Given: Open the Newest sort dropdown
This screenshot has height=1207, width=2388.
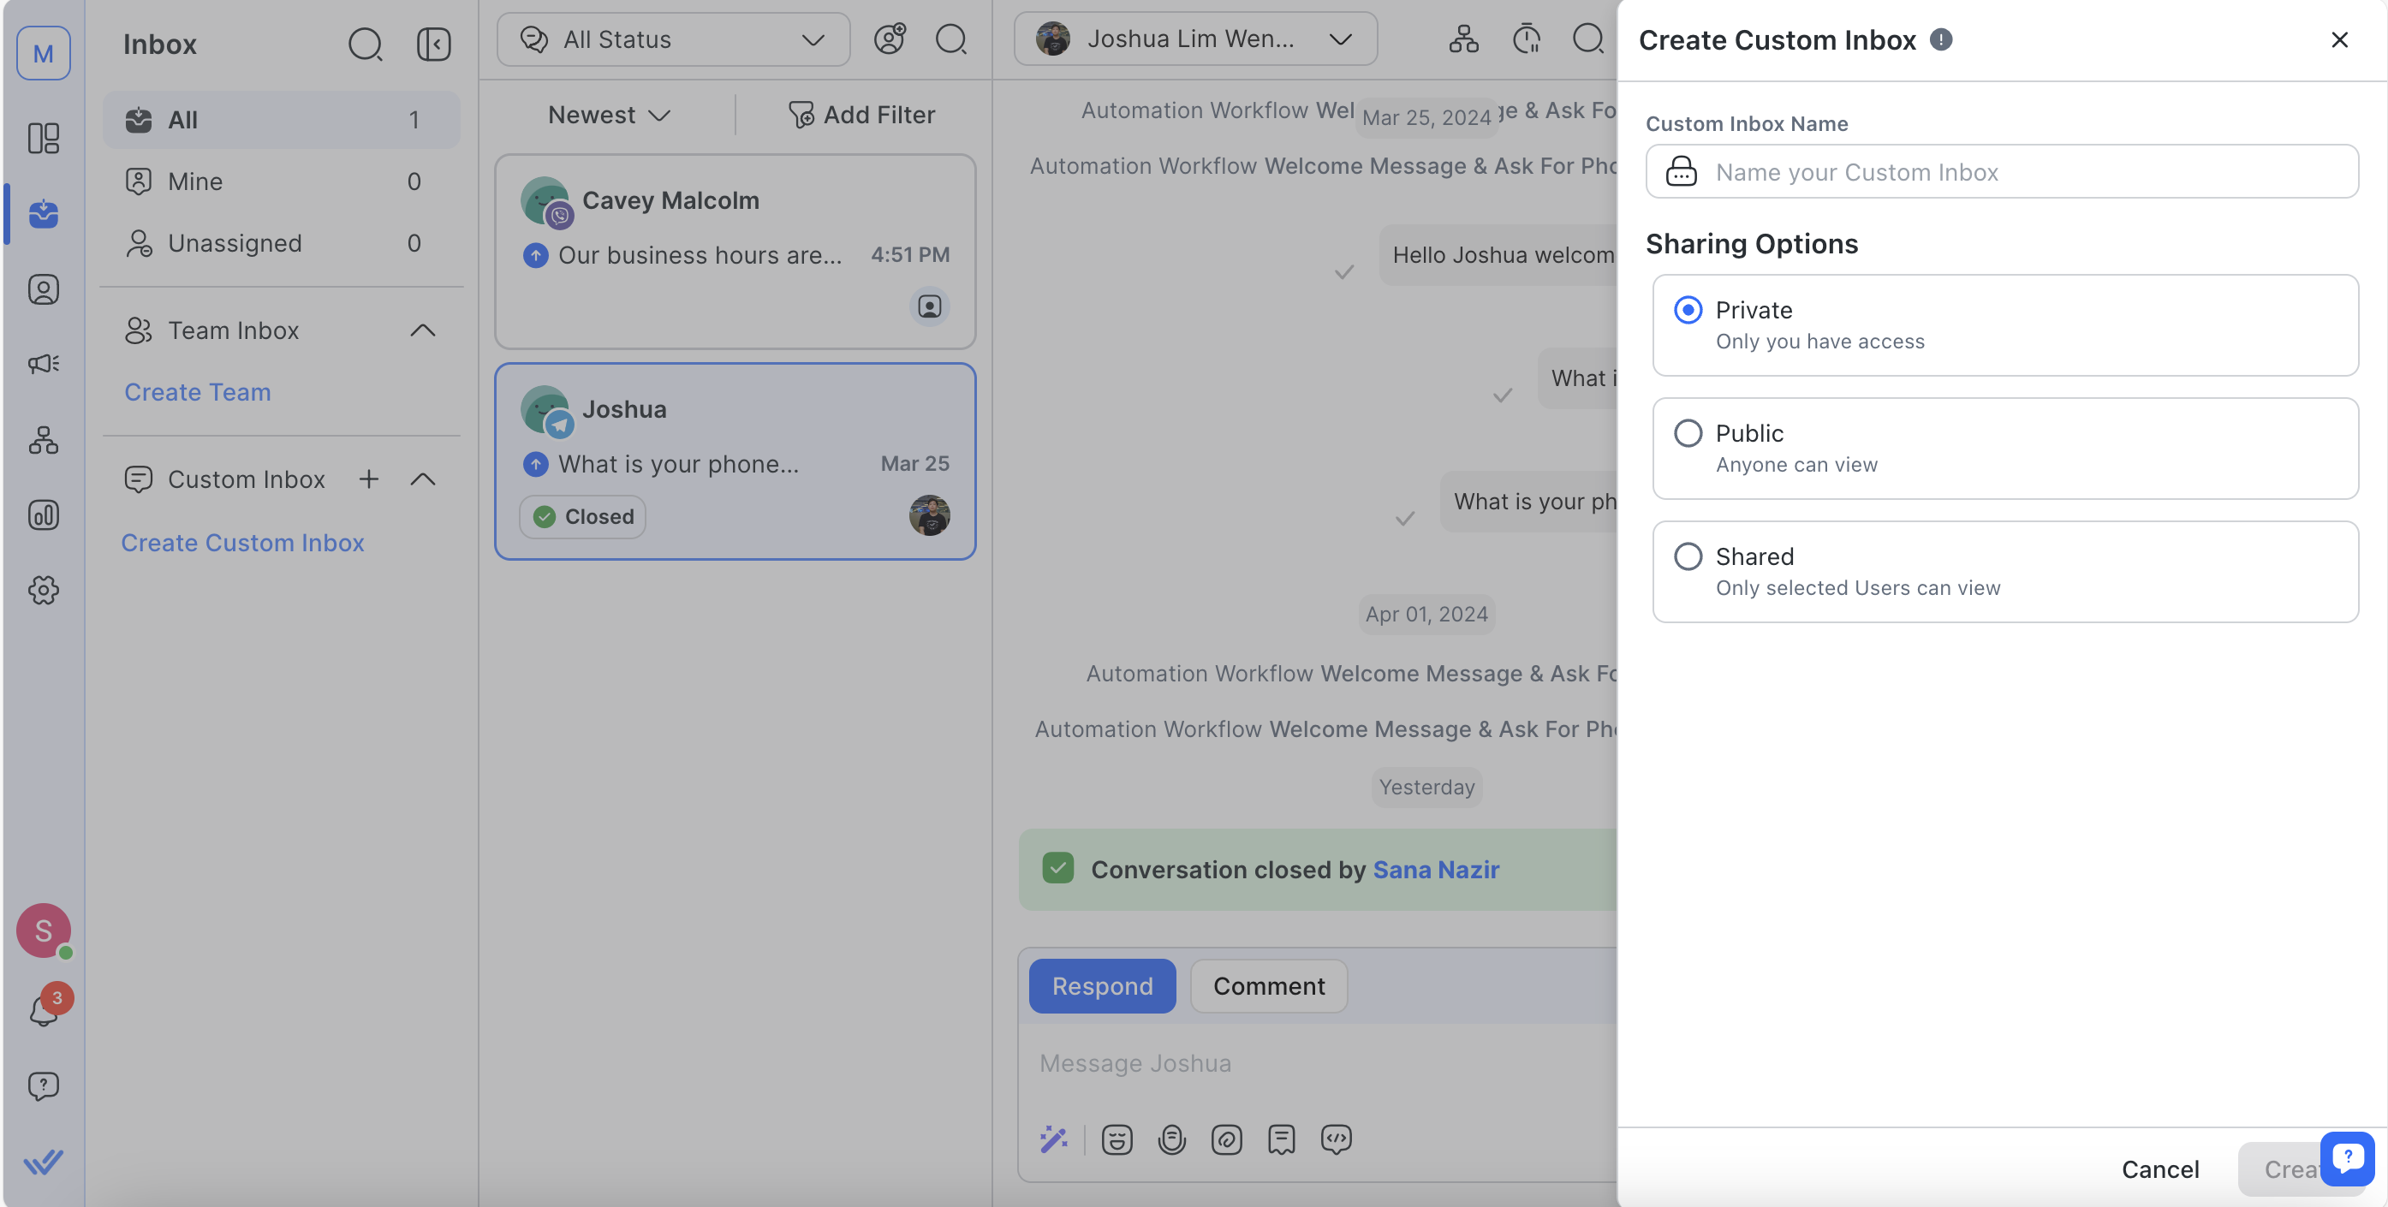Looking at the screenshot, I should coord(608,115).
